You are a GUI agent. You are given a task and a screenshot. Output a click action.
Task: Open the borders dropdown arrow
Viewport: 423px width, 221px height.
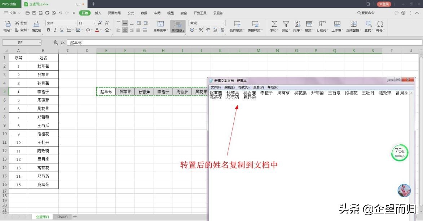coord(73,30)
